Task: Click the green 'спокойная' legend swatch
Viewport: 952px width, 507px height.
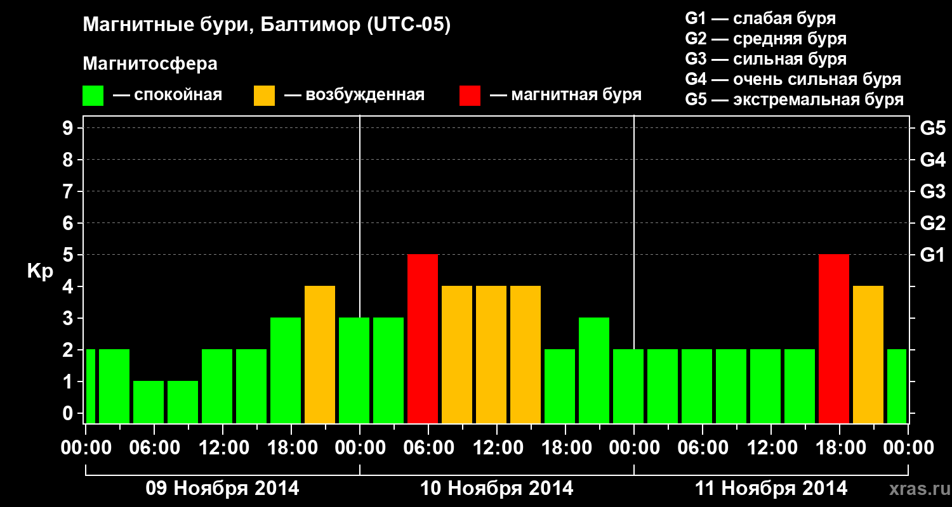Action: (x=93, y=96)
